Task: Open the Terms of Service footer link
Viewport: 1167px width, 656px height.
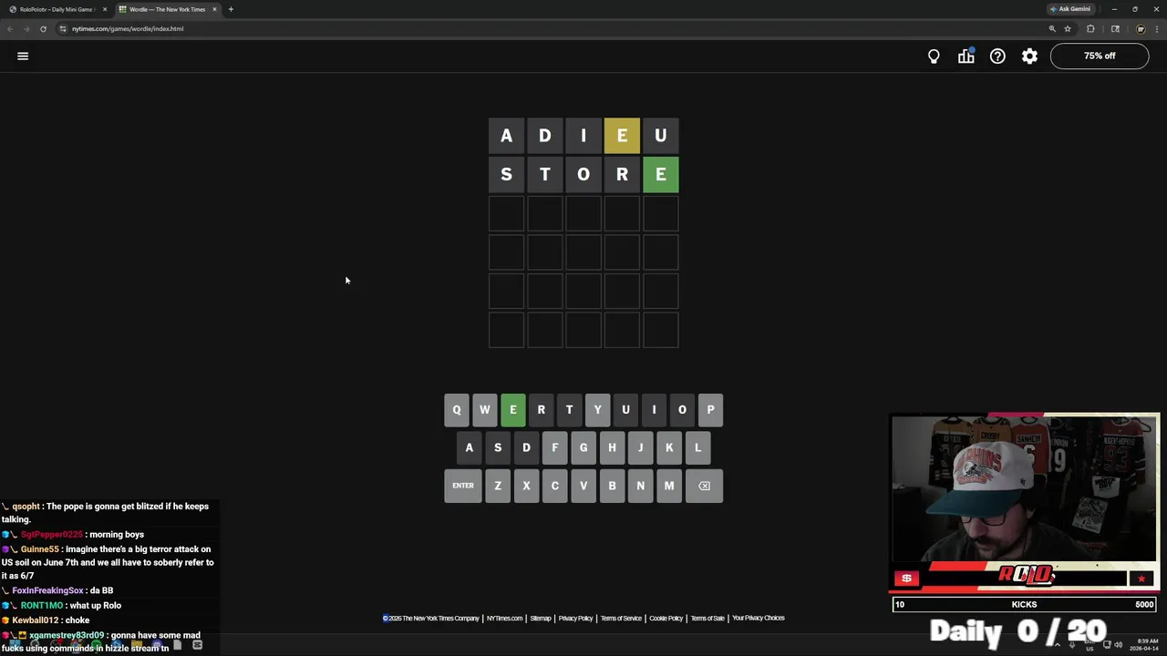Action: pos(621,619)
